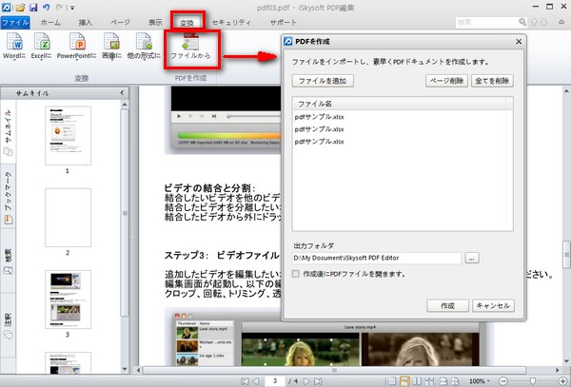This screenshot has height=387, width=571.
Task: Click the open folder icon in quick access
Action: coord(20,7)
